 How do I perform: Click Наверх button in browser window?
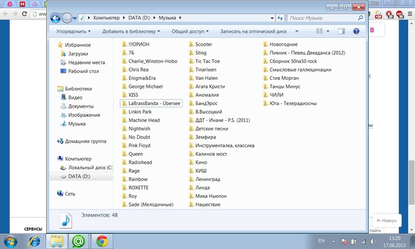[x=386, y=220]
